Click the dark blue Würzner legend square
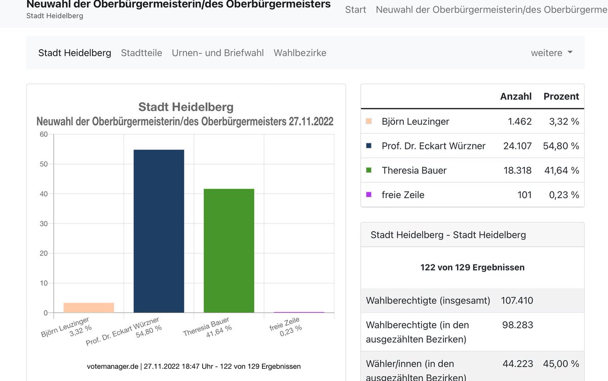 pyautogui.click(x=369, y=145)
